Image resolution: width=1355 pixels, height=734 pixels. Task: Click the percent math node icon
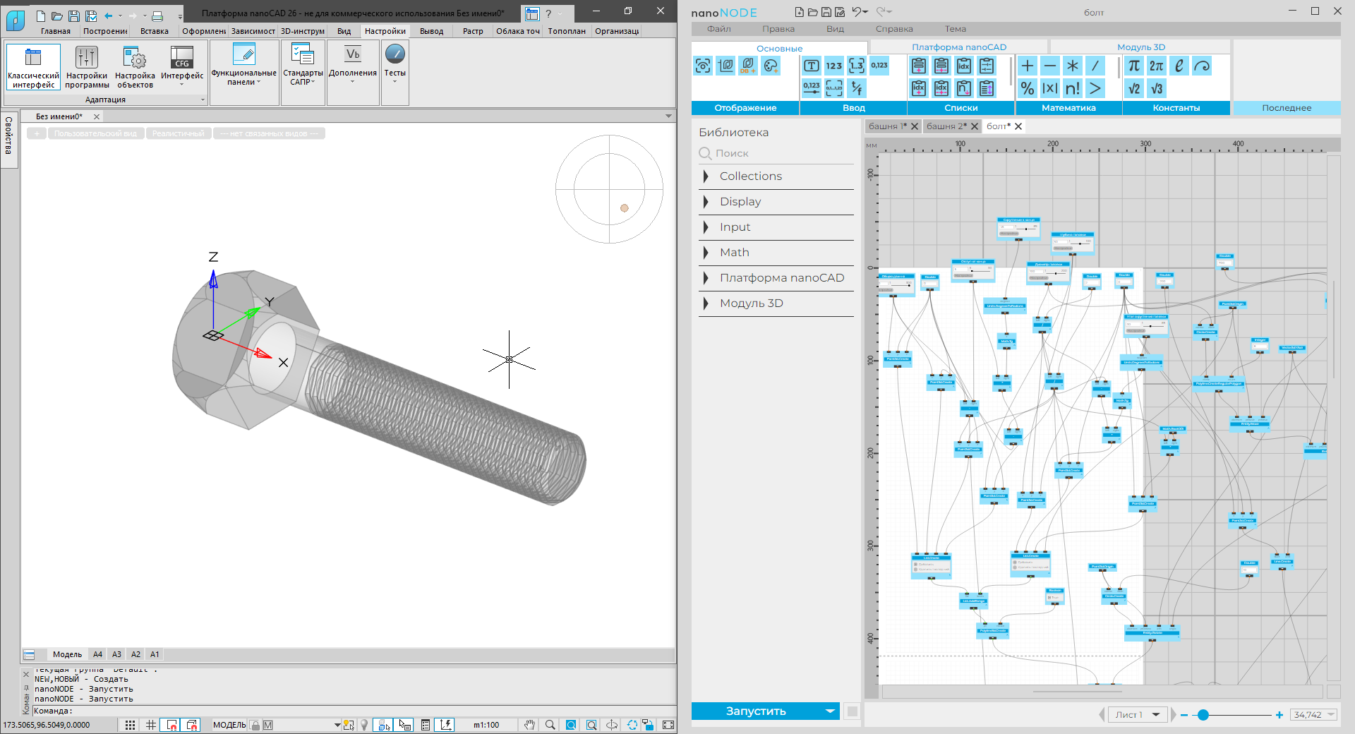1028,88
